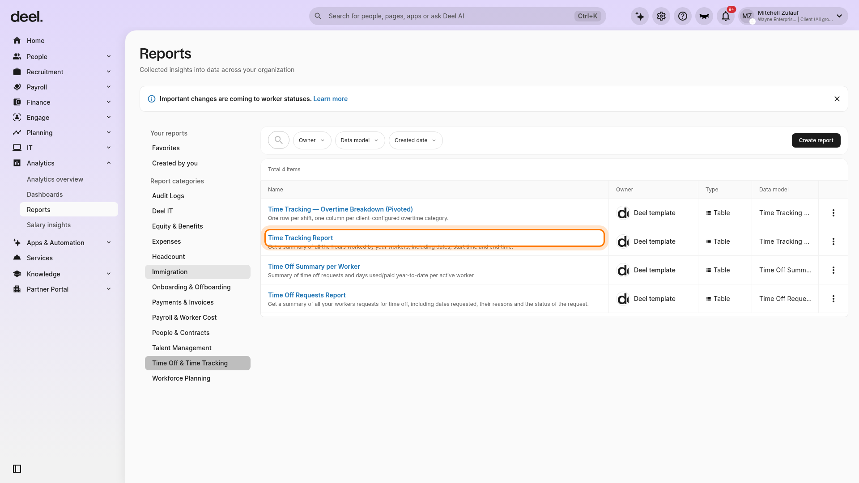Click the Home sidebar icon
The width and height of the screenshot is (859, 483).
point(17,41)
